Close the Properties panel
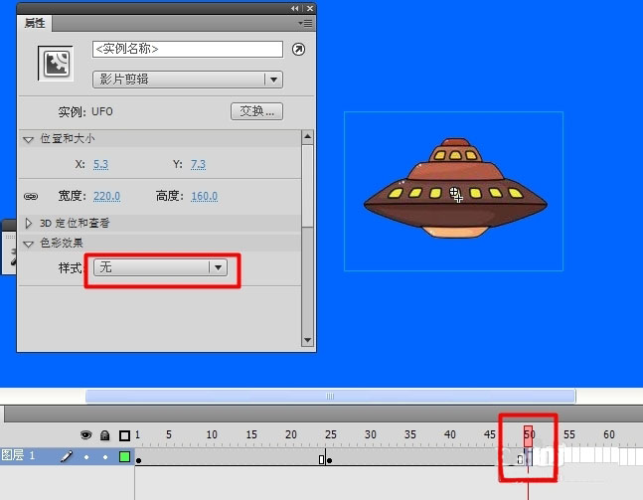Screen dimensions: 643x500 (x=310, y=8)
